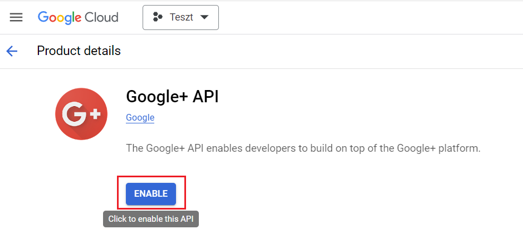This screenshot has height=249, width=523.
Task: Open the Google publisher link
Action: (140, 117)
